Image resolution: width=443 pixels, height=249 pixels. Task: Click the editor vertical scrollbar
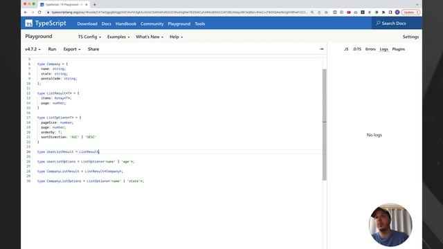point(325,124)
